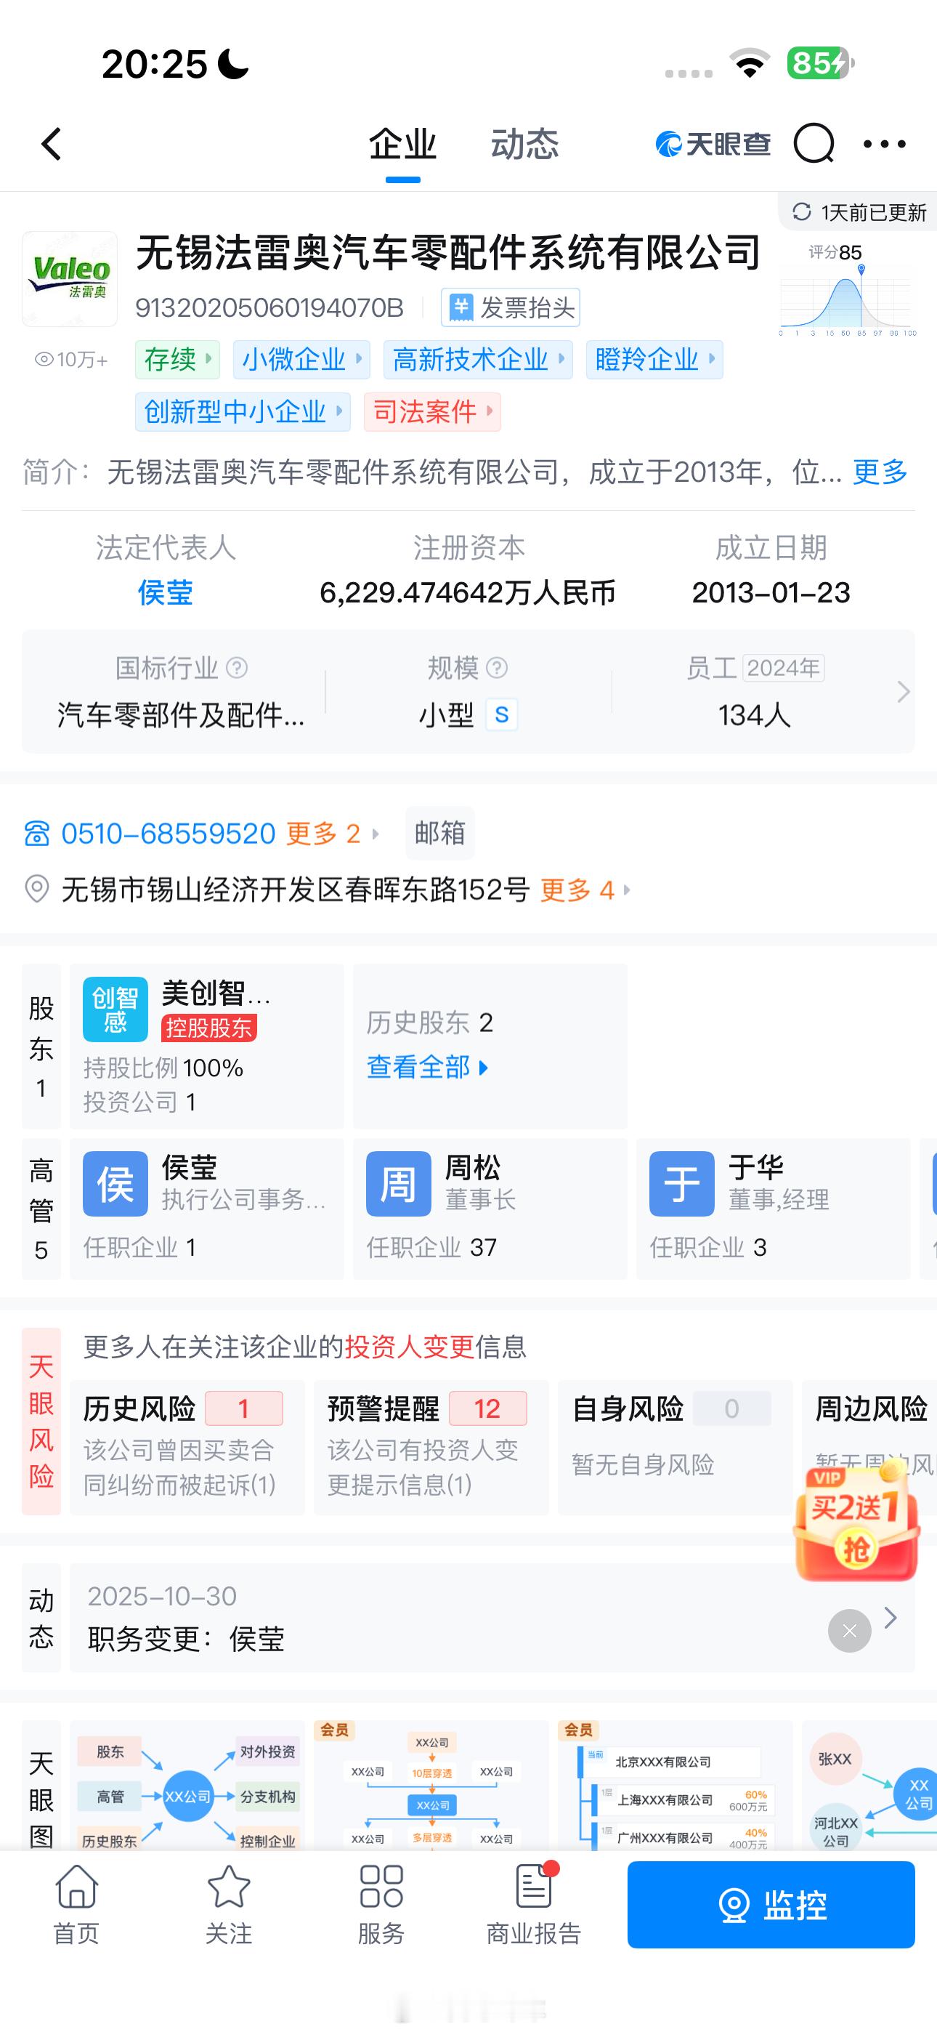Image resolution: width=937 pixels, height=2032 pixels.
Task: Tap the 控股股东 label on 美创智
Action: point(209,1028)
